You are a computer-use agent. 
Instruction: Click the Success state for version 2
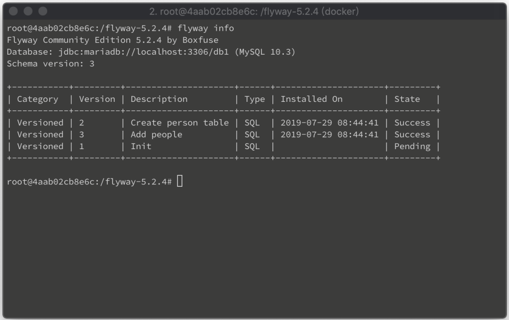pyautogui.click(x=412, y=123)
